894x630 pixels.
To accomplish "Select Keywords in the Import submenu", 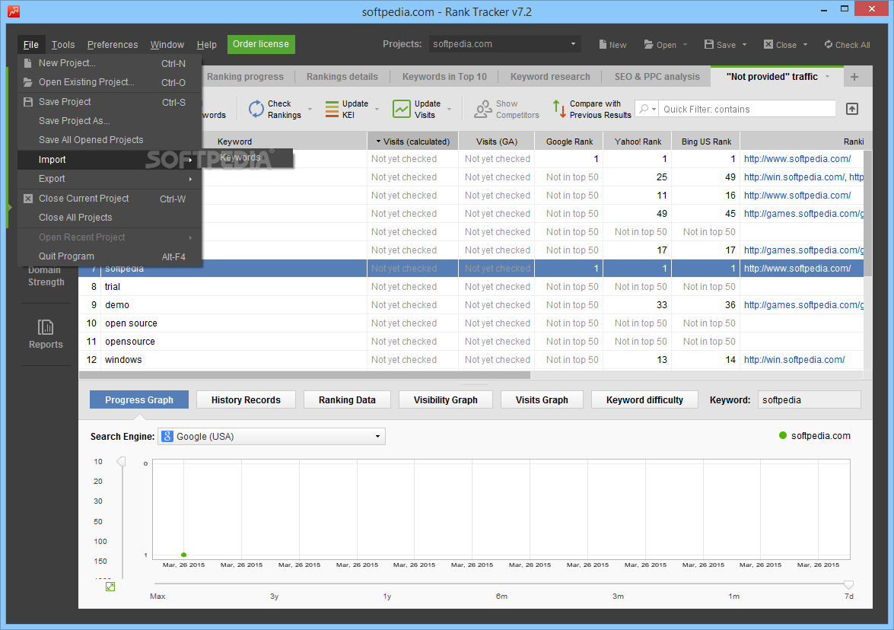I will (x=248, y=158).
